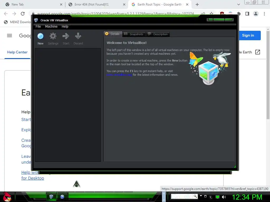Click the pyramid eye desktop icon
The height and width of the screenshot is (202, 270).
[77, 184]
